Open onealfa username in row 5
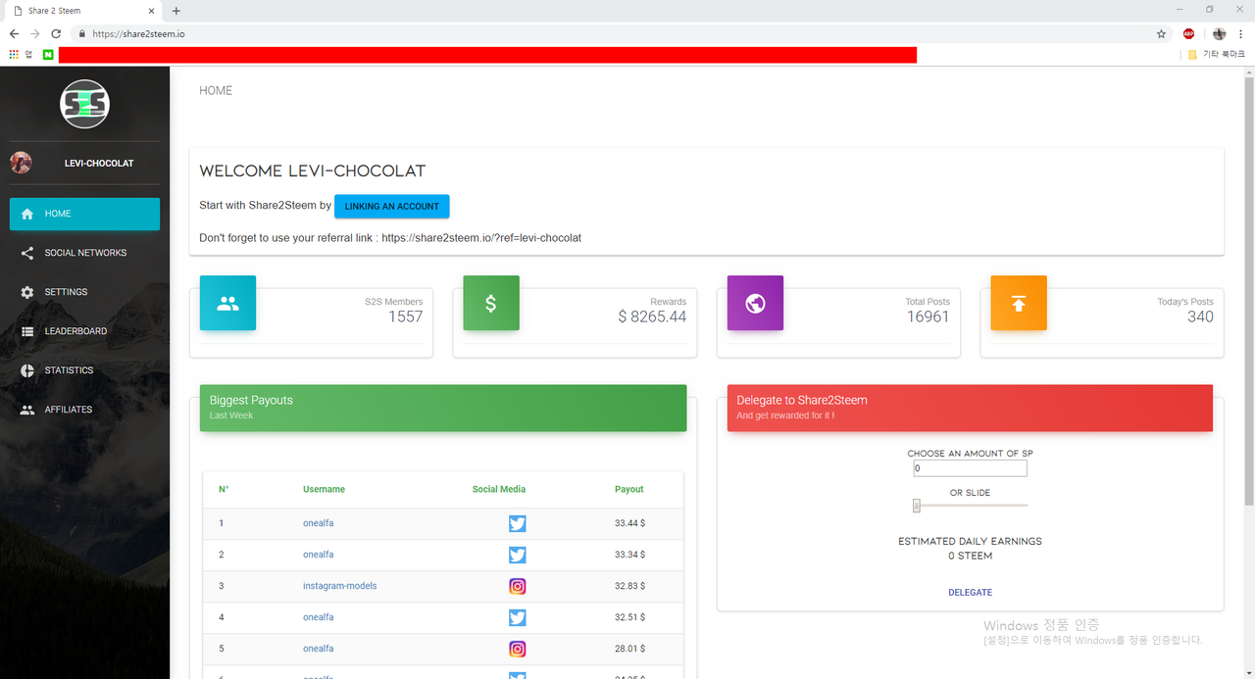1255x679 pixels. click(318, 649)
